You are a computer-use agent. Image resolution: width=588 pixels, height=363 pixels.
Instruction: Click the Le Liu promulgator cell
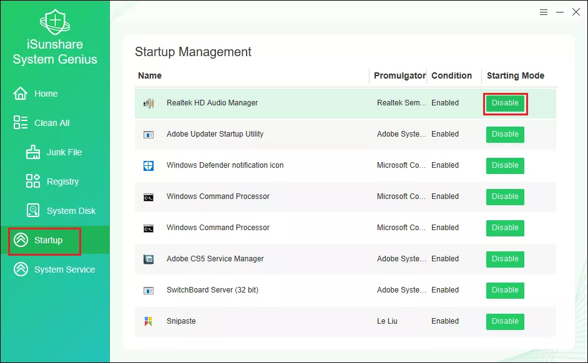[387, 321]
